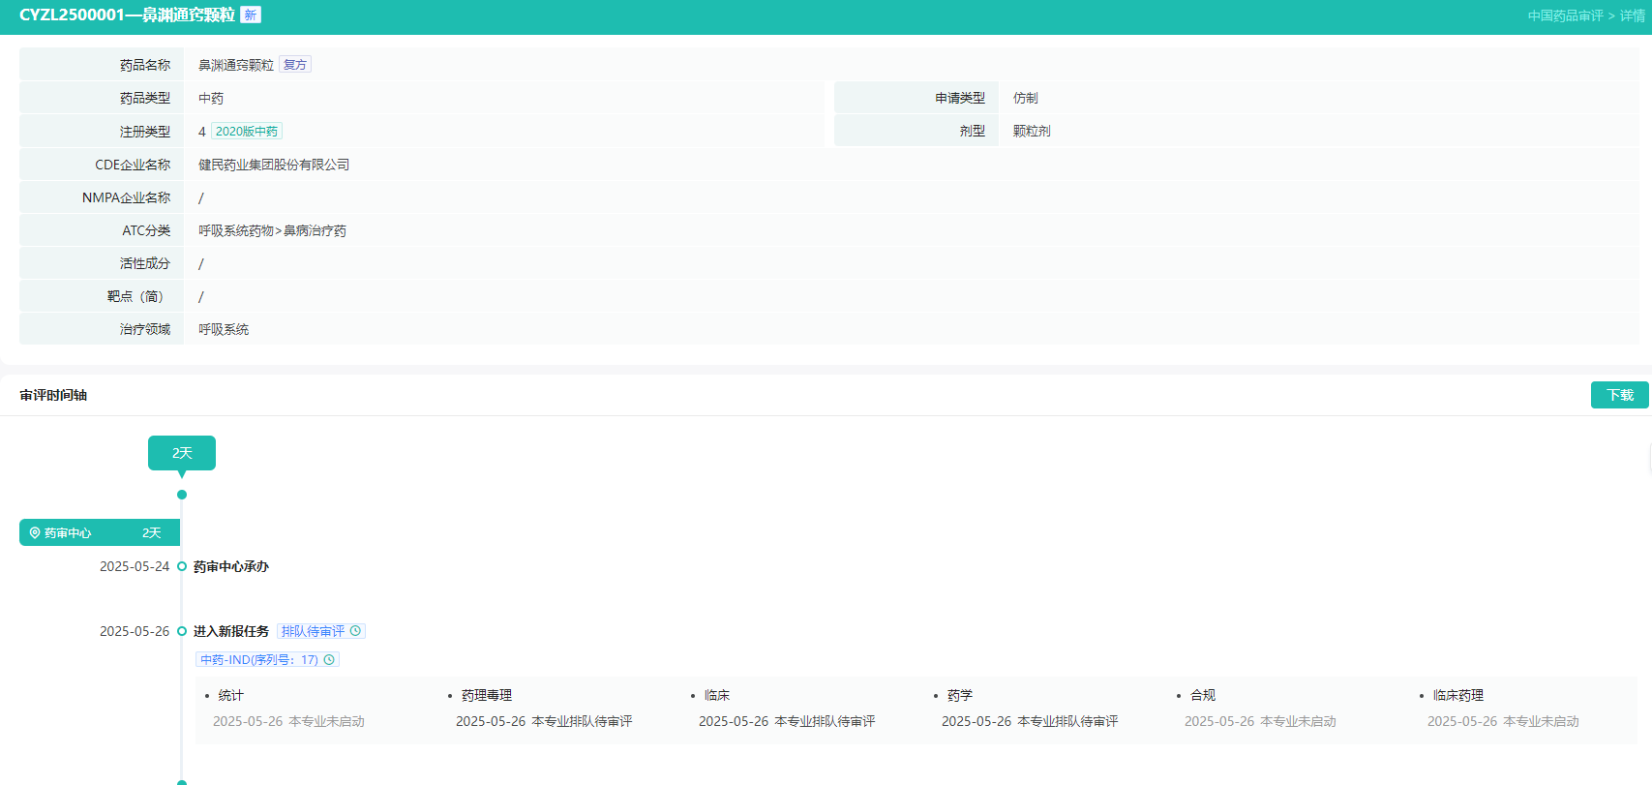Click the clock icon after 中药-IND序列号
This screenshot has width=1652, height=785.
(329, 660)
